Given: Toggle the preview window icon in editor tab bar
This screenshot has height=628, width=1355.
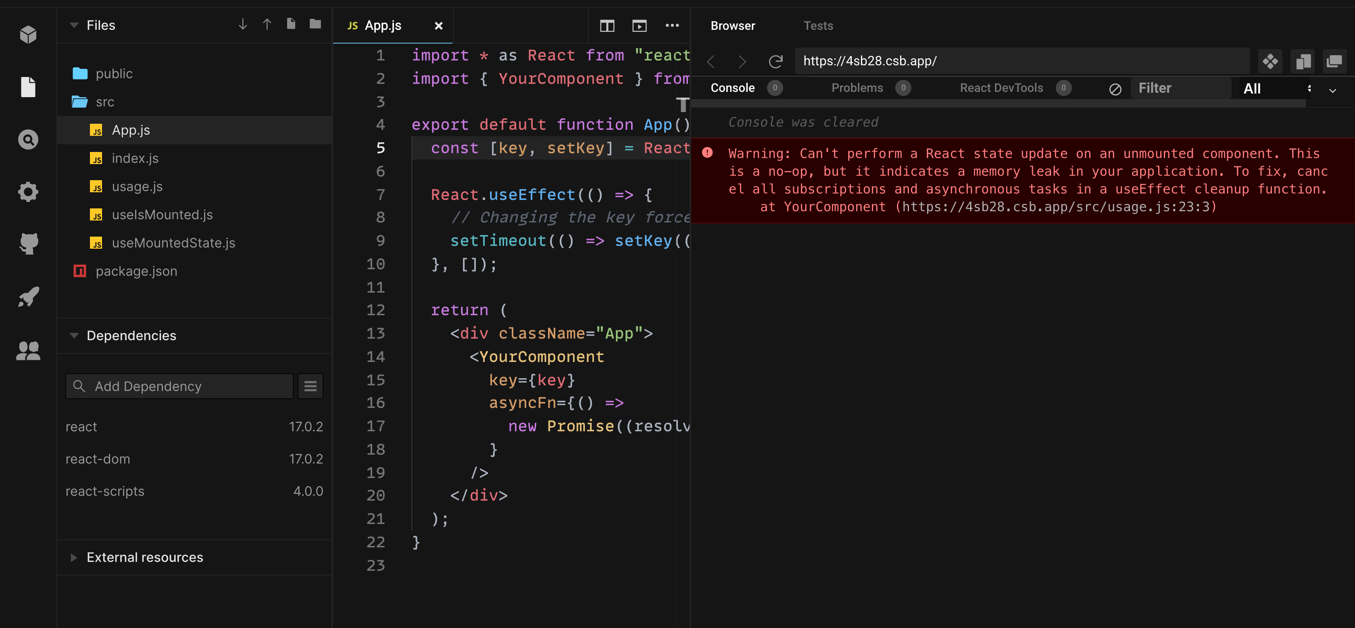Looking at the screenshot, I should click(639, 26).
